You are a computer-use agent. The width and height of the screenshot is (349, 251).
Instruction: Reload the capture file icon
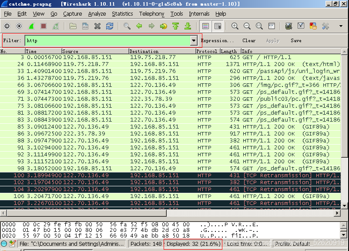click(110, 26)
